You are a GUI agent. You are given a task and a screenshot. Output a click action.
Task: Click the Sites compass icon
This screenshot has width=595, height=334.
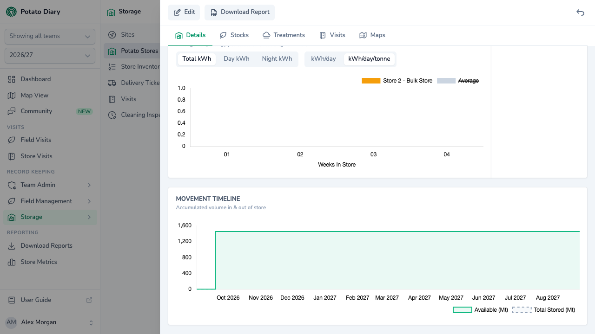(112, 35)
